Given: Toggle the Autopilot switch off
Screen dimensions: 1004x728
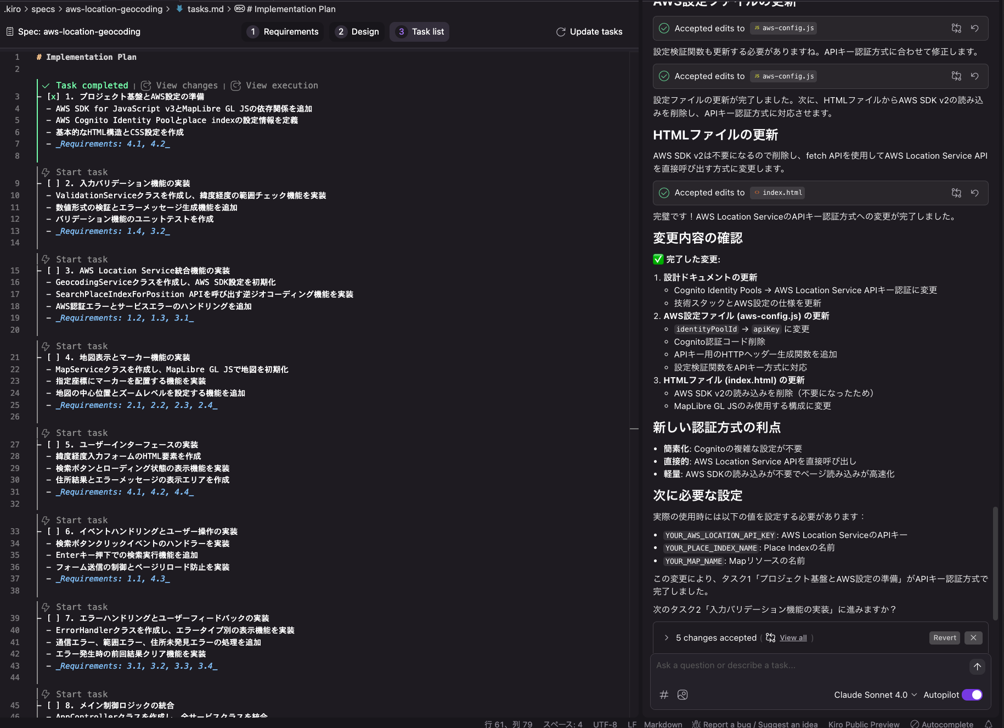Looking at the screenshot, I should pos(972,695).
